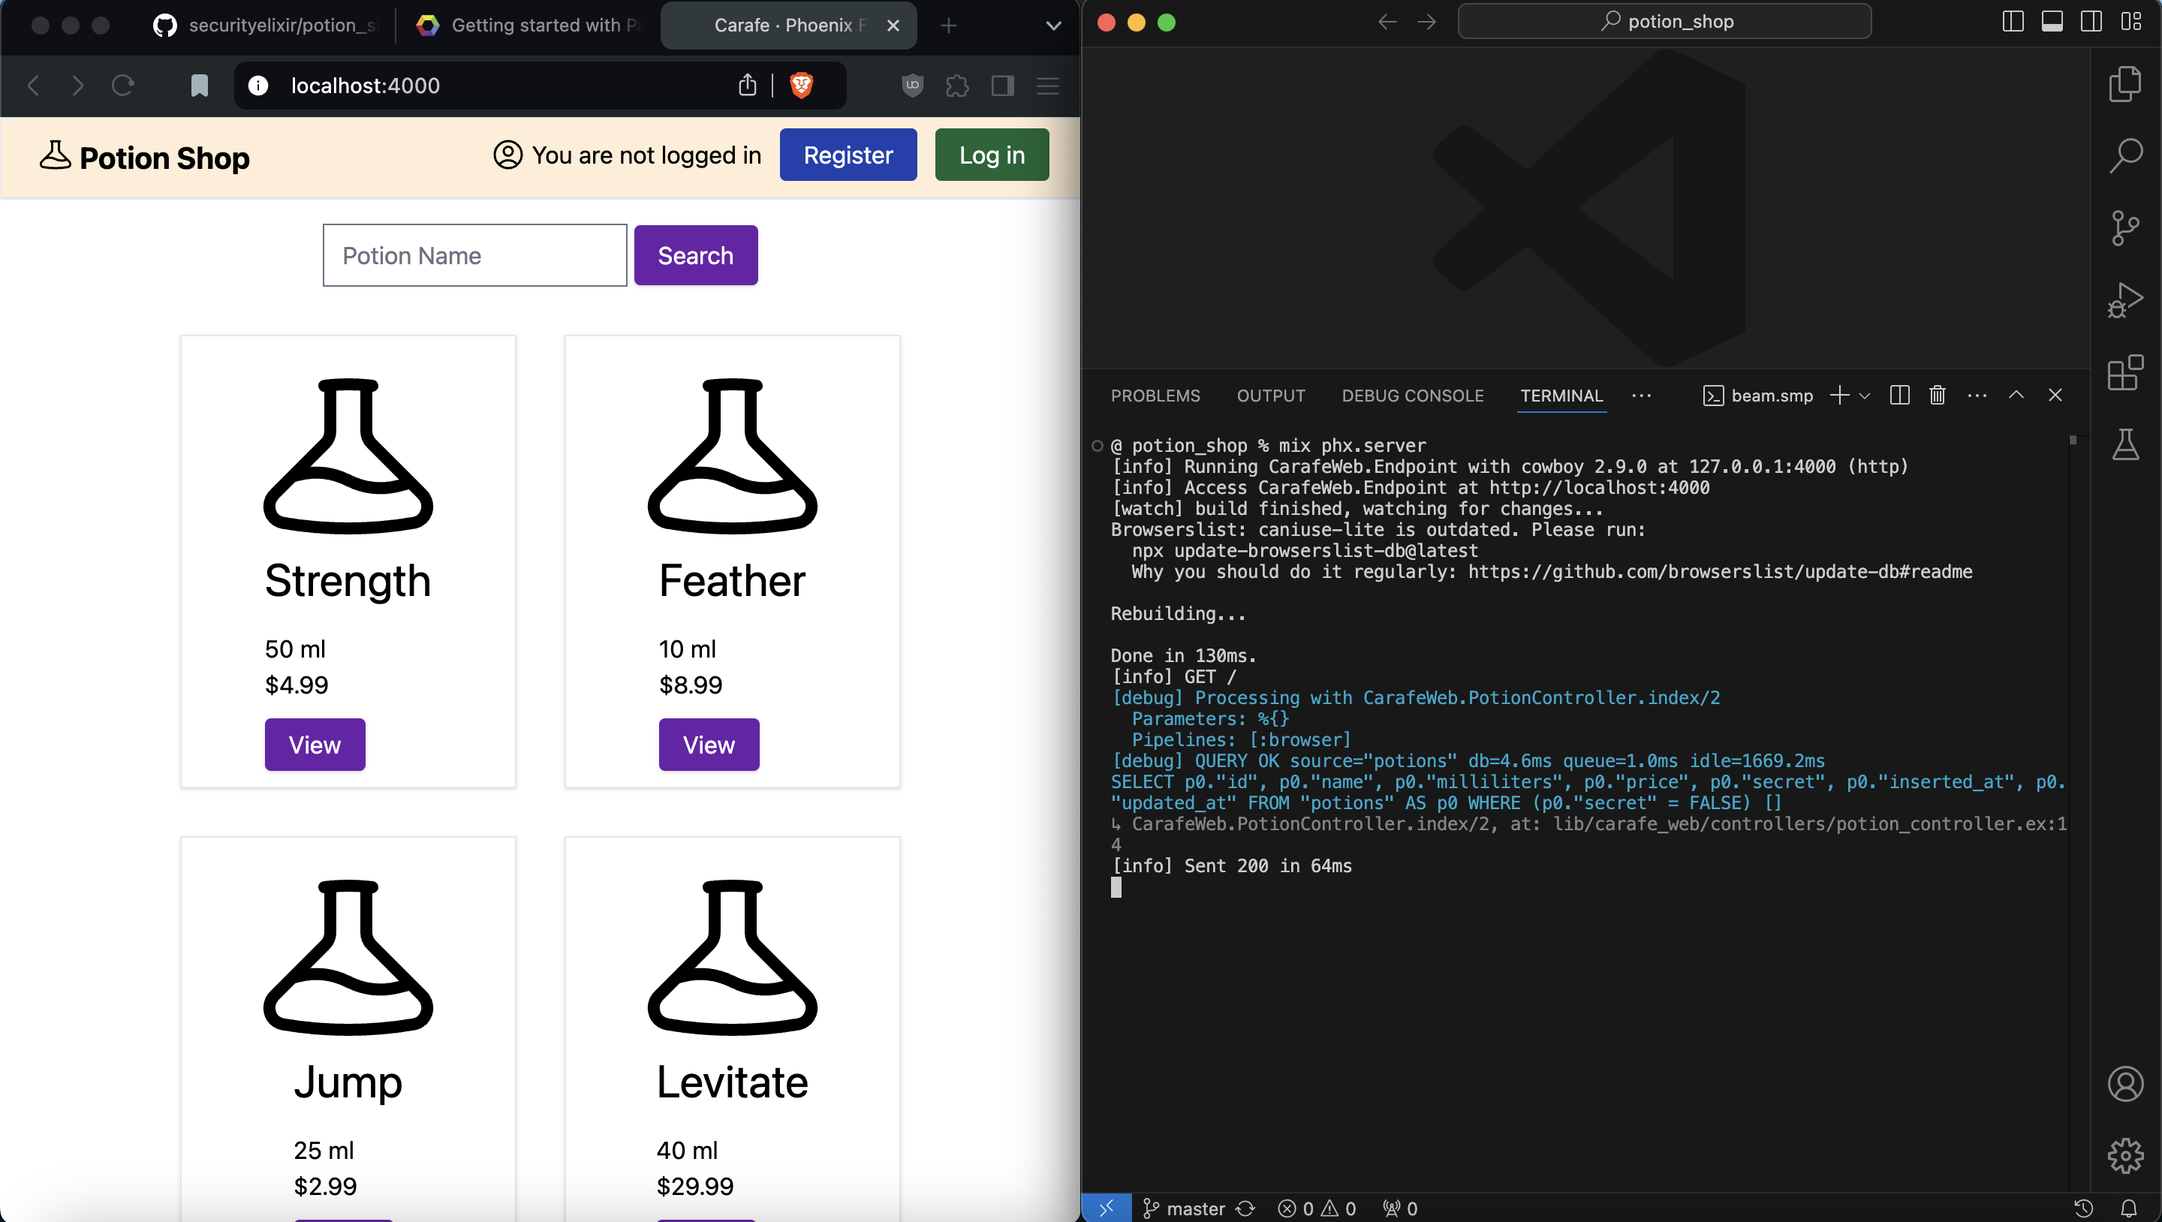This screenshot has width=2162, height=1222.
Task: Kill the terminal with trash icon
Action: tap(1937, 396)
